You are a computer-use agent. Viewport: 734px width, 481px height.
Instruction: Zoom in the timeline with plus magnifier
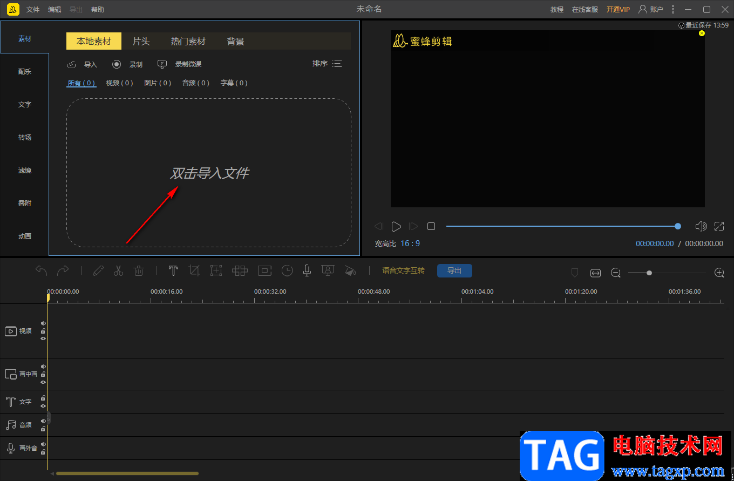click(719, 273)
